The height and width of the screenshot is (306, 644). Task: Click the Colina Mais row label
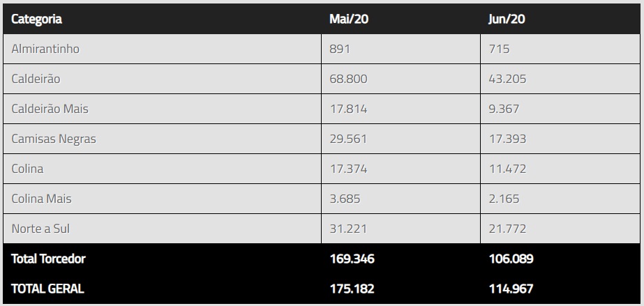coord(41,199)
